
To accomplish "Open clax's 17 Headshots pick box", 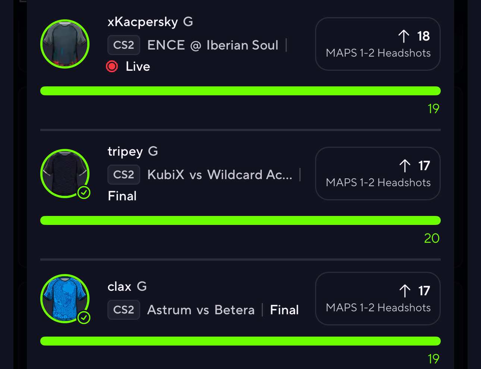I will click(378, 299).
